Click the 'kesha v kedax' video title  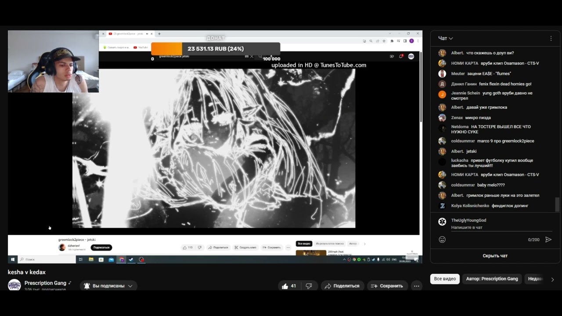point(27,272)
